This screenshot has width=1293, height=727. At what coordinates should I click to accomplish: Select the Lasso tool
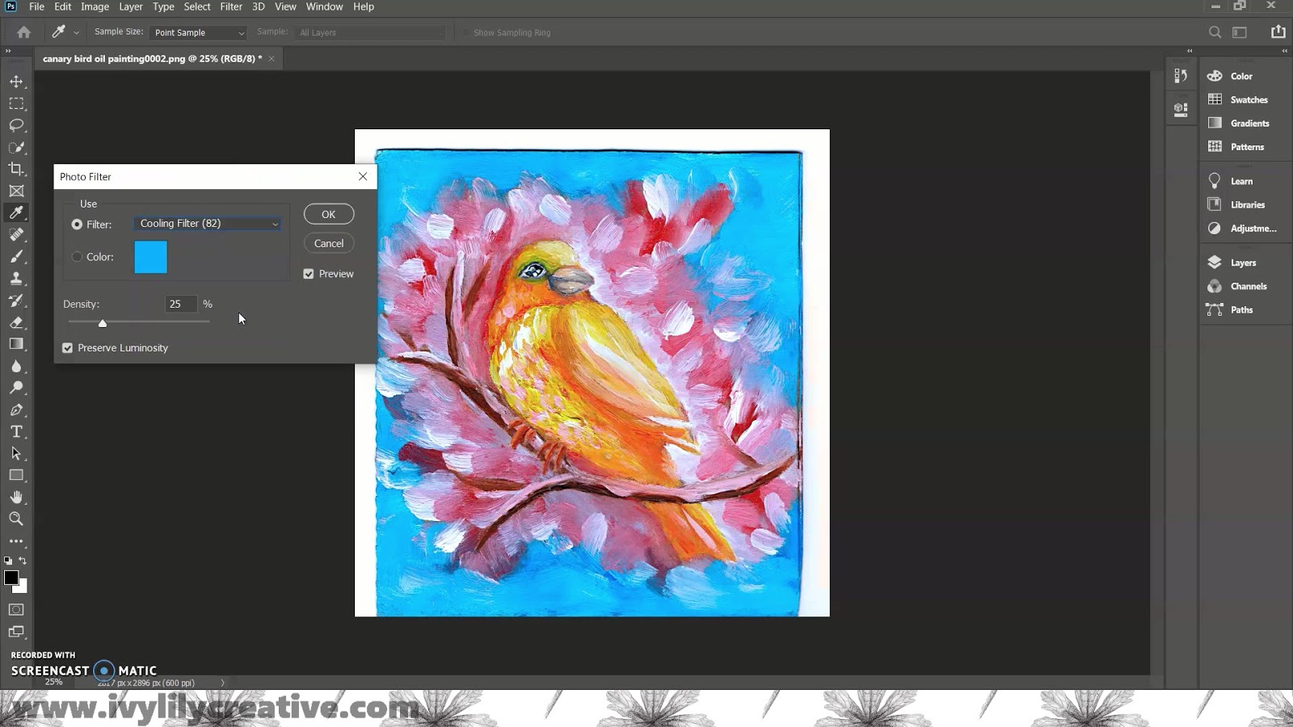(x=16, y=125)
